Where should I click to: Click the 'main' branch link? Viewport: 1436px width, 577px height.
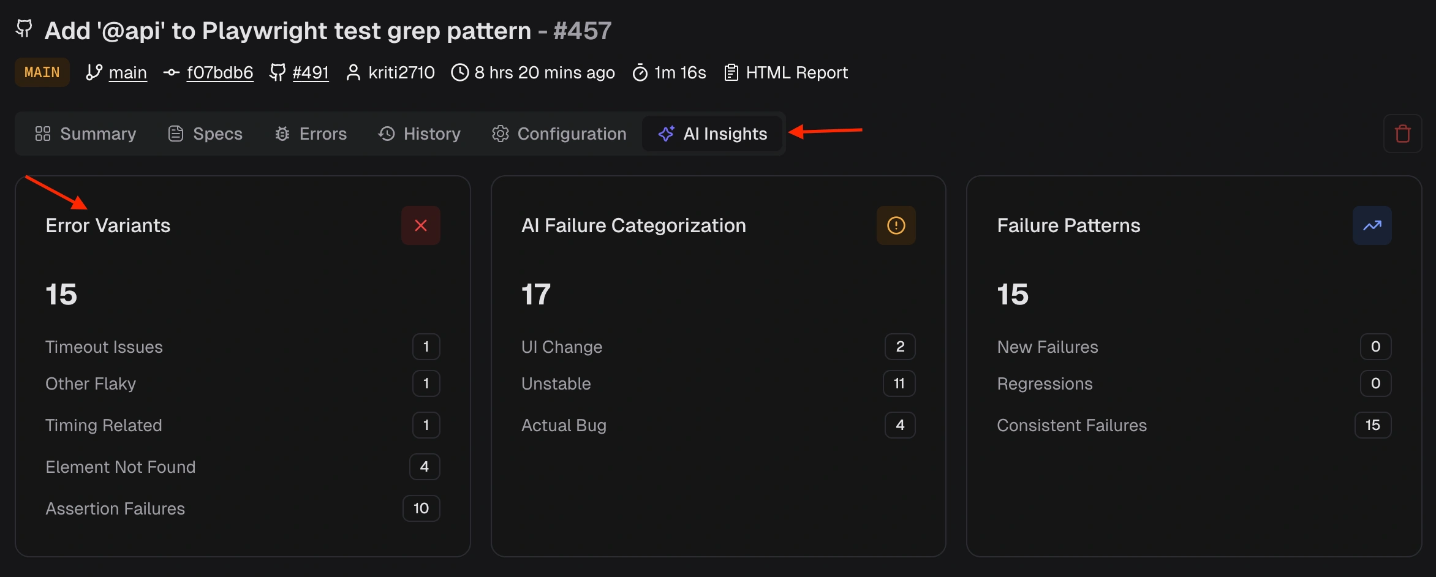pos(127,72)
